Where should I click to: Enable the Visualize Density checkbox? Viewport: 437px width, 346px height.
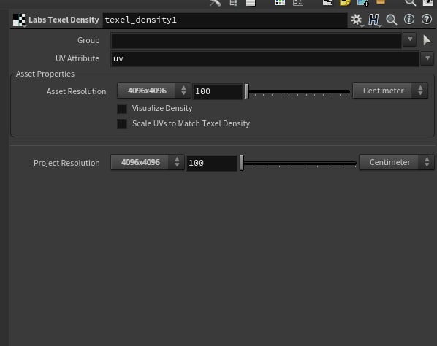click(x=122, y=109)
